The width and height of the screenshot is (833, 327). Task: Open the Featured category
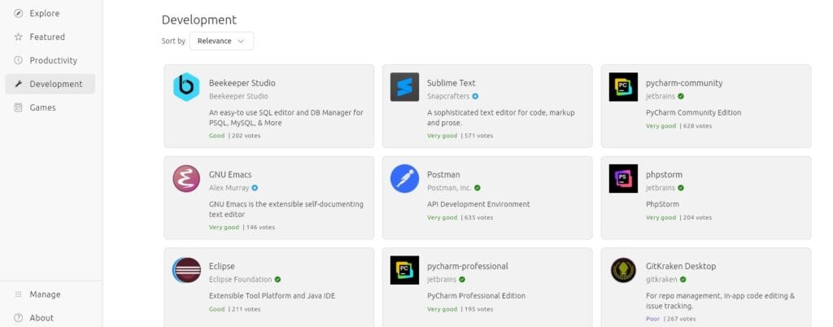[x=47, y=37]
